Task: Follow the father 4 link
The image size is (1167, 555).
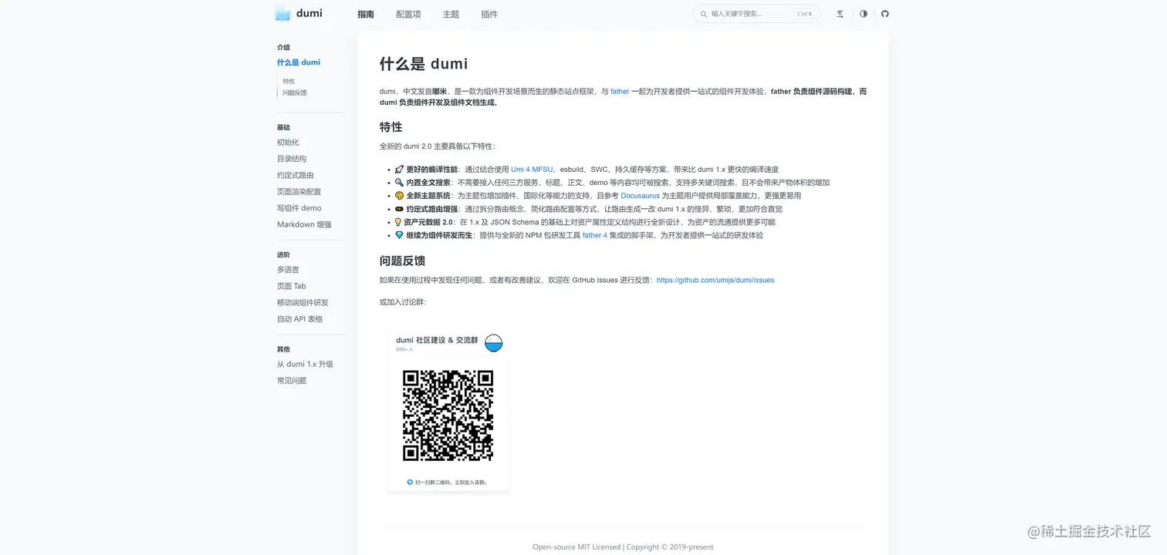Action: (594, 235)
